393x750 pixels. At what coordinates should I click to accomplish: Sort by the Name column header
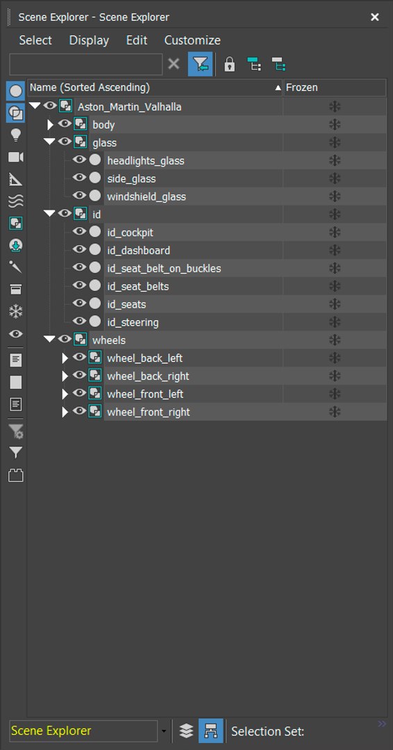[x=155, y=87]
